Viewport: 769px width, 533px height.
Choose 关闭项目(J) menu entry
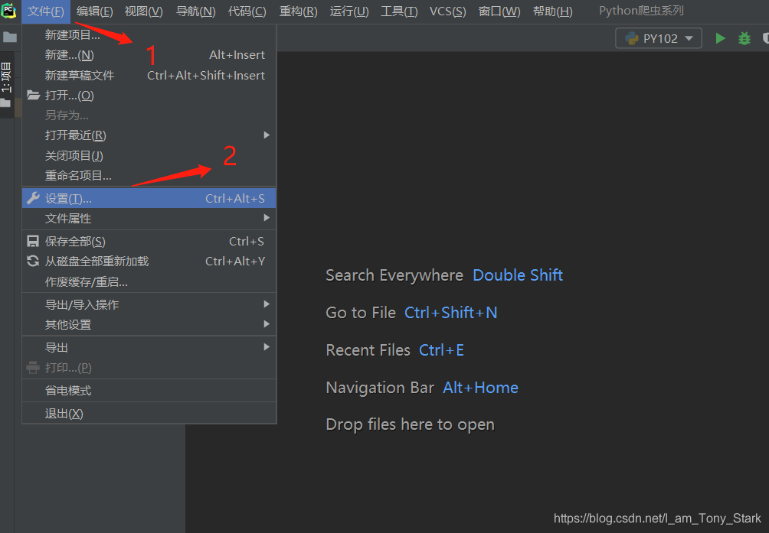coord(149,156)
